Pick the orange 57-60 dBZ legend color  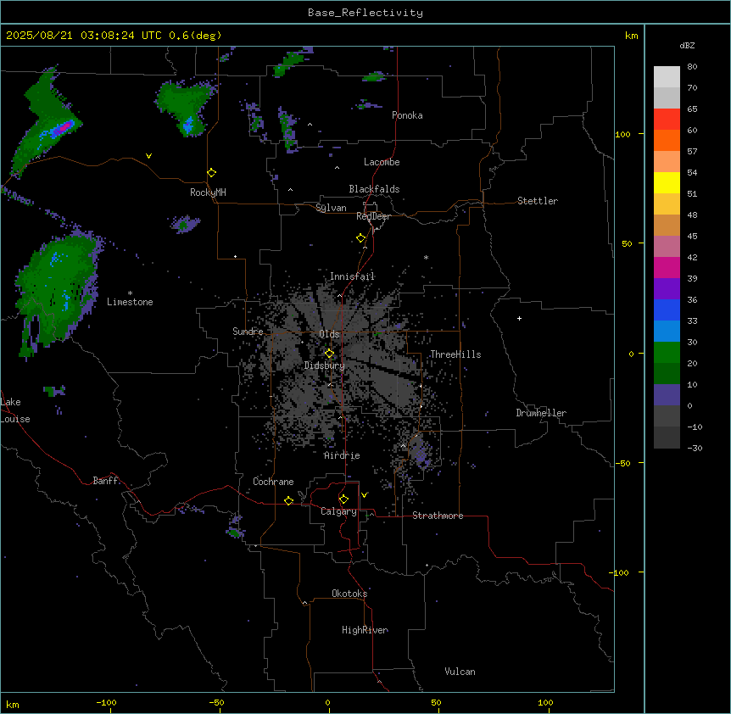click(667, 140)
